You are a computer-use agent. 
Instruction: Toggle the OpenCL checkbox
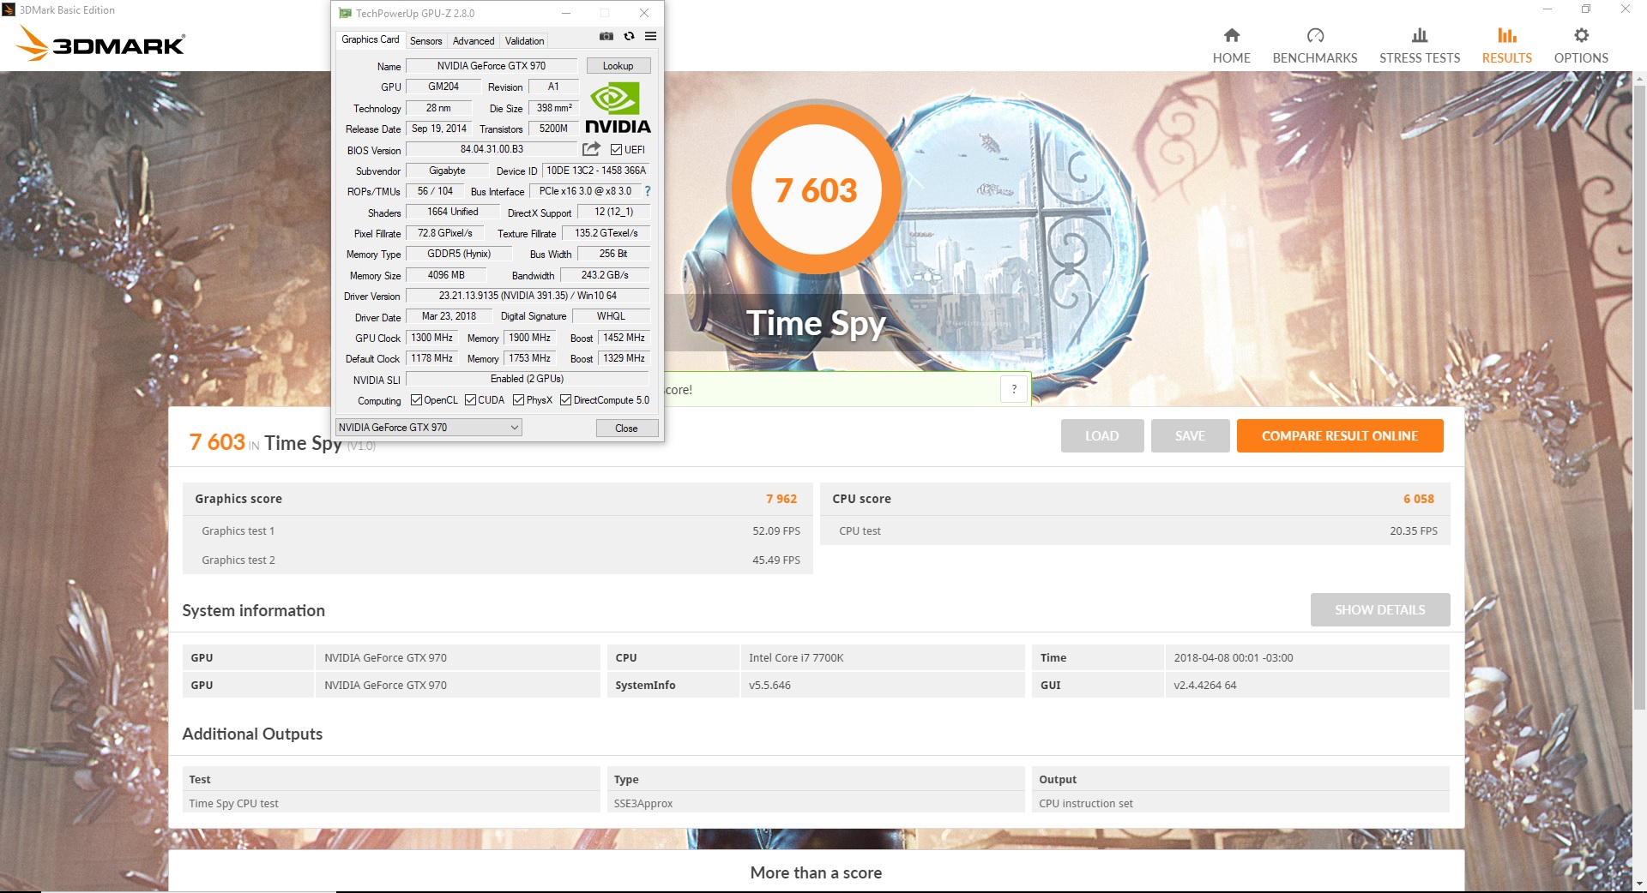click(x=416, y=400)
